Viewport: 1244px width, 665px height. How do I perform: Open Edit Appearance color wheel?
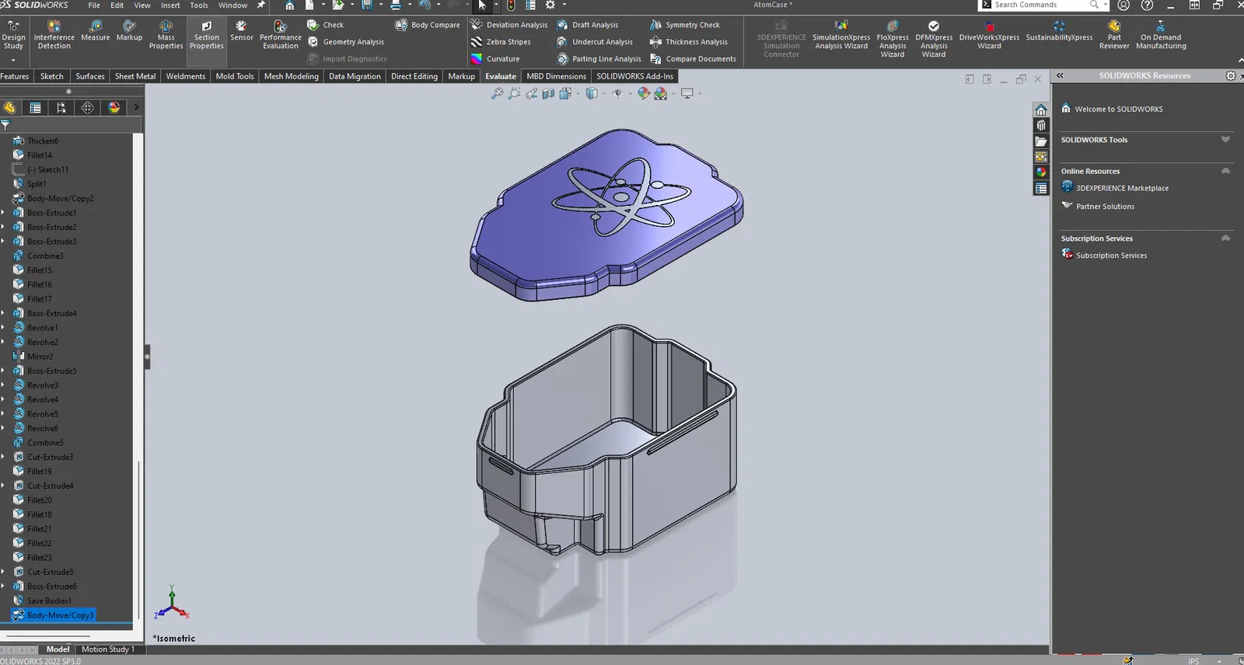[x=644, y=93]
